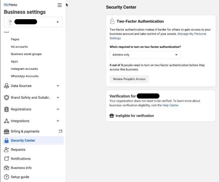Click the Data Sources icon in sidebar
The height and width of the screenshot is (182, 219).
click(6, 86)
